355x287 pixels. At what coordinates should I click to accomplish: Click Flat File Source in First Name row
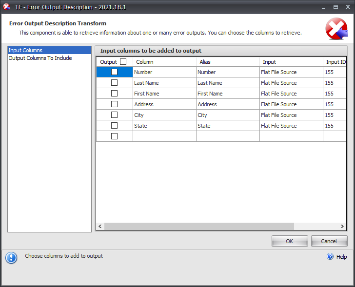(291, 93)
